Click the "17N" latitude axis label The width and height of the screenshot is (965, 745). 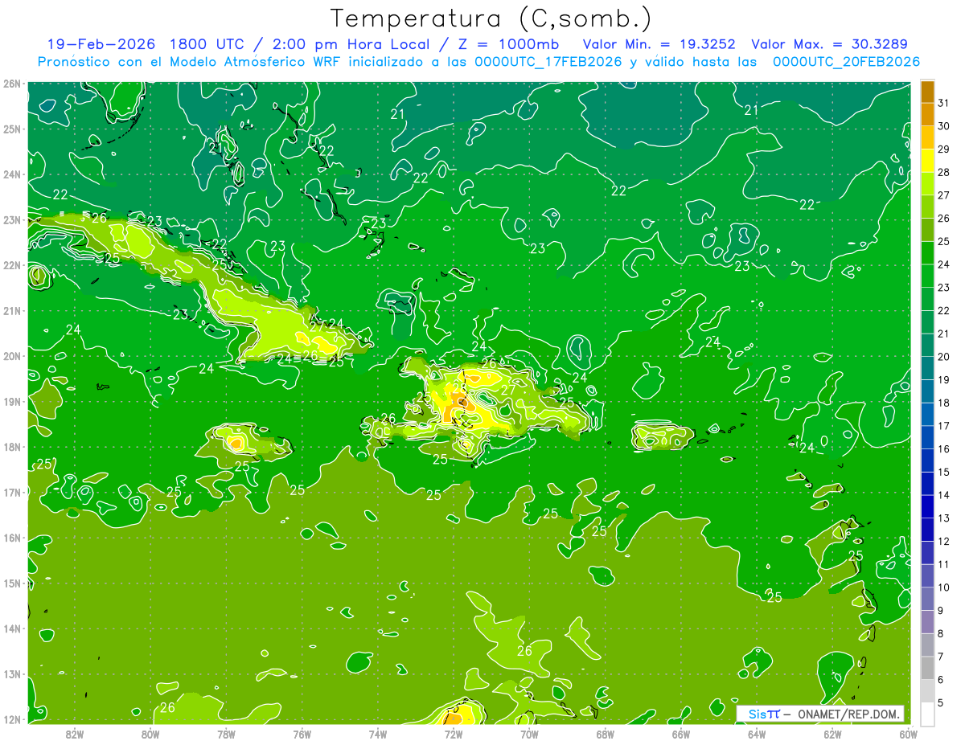pyautogui.click(x=12, y=492)
